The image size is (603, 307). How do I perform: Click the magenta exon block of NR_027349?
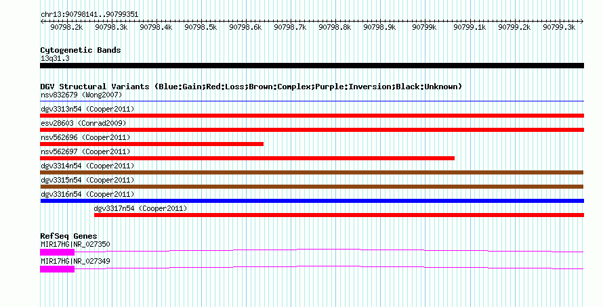[x=58, y=269]
